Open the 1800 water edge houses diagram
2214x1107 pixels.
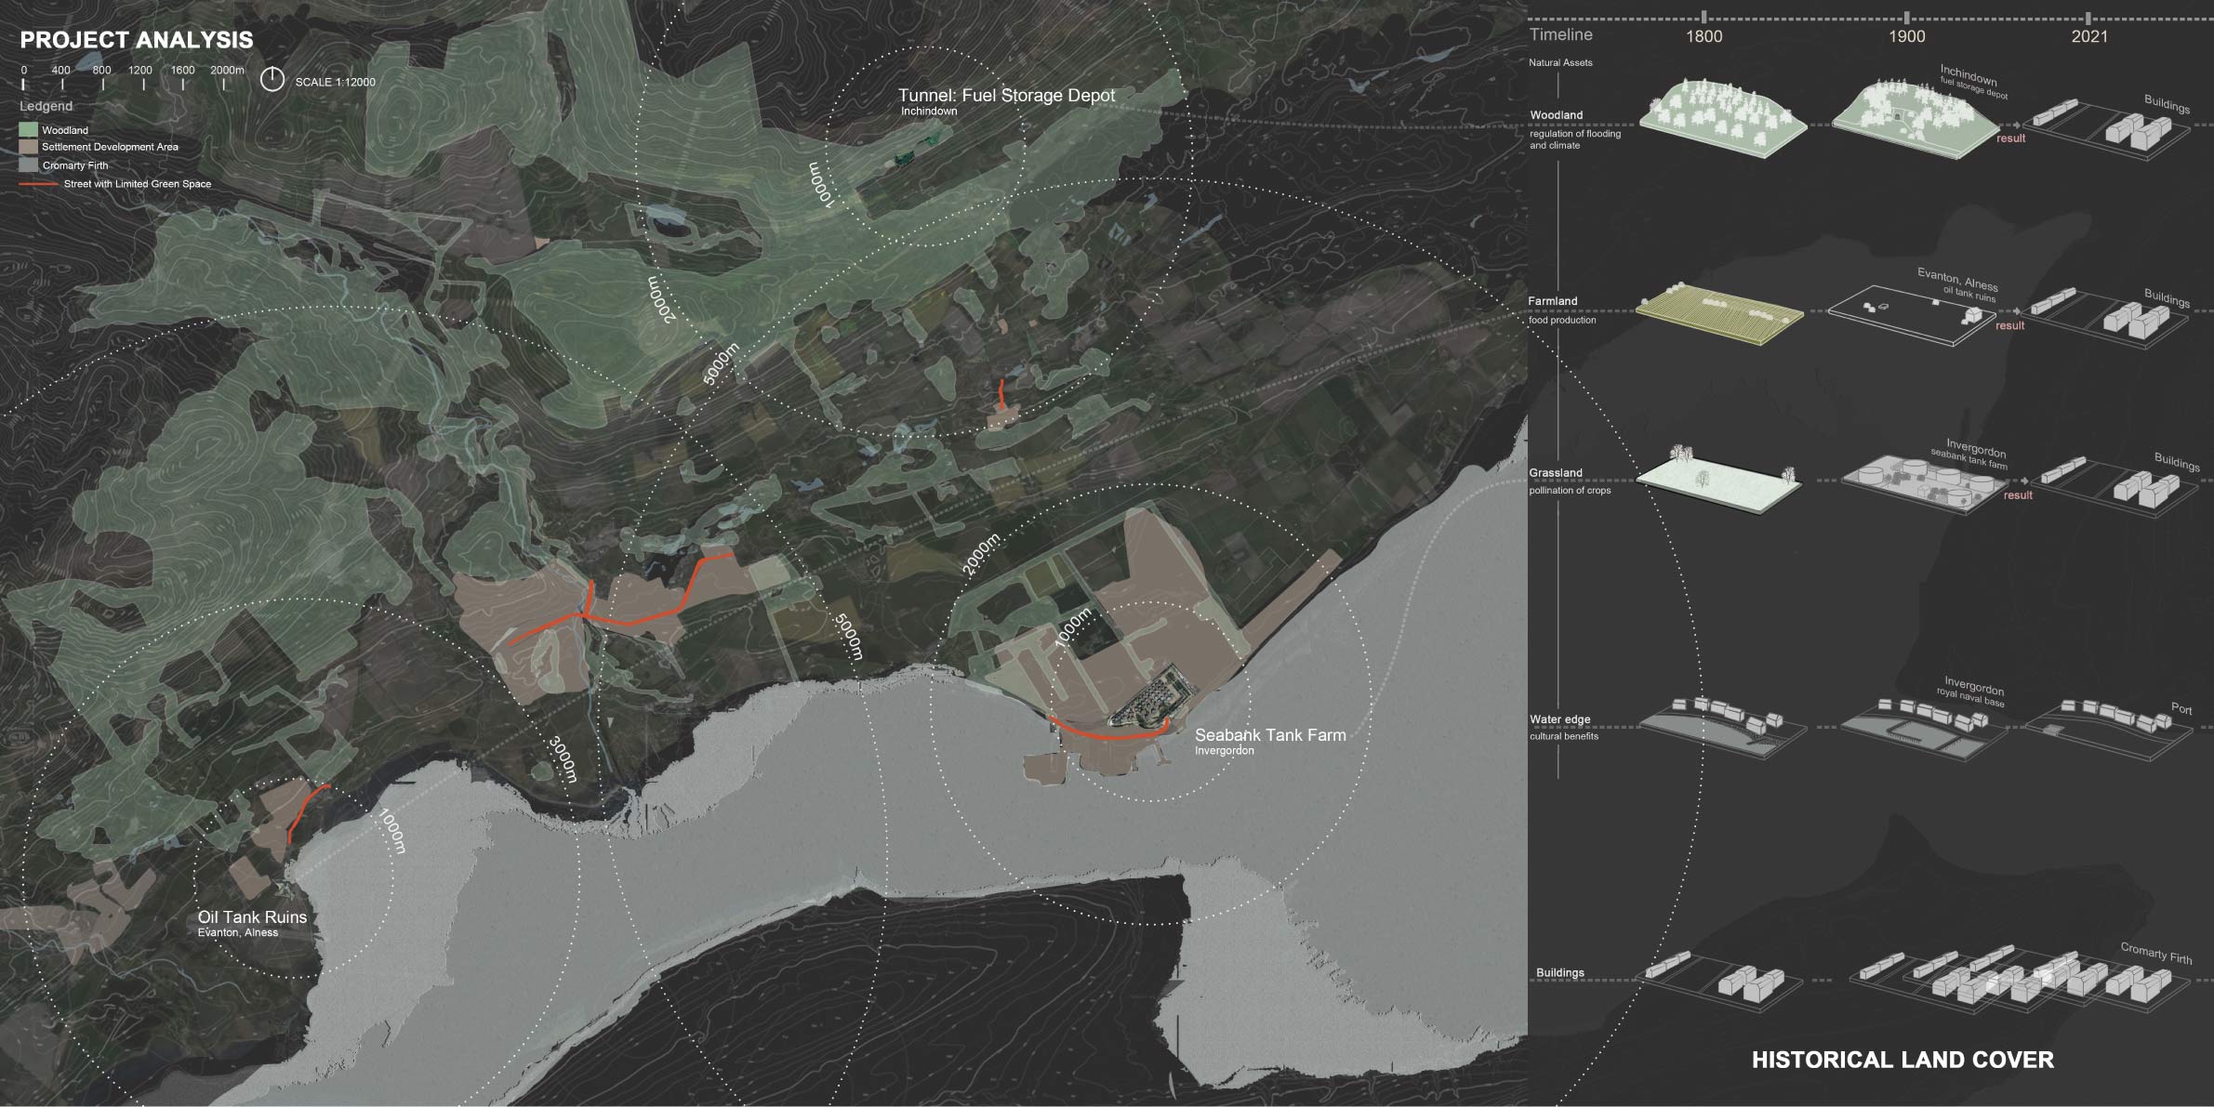point(1722,730)
